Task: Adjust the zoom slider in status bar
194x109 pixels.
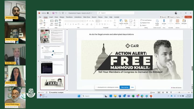Action: pyautogui.click(x=180, y=92)
